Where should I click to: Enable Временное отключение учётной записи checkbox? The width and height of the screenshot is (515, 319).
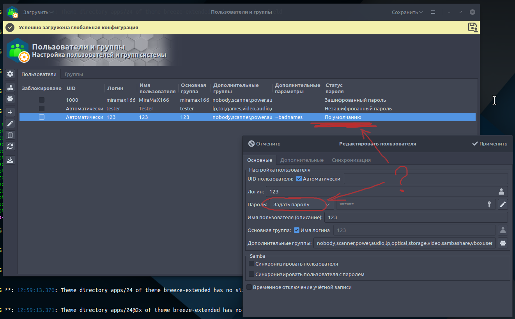pyautogui.click(x=249, y=287)
